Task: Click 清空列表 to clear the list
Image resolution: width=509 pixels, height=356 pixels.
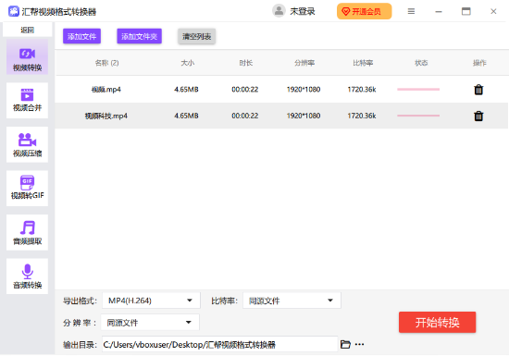Action: (x=197, y=36)
